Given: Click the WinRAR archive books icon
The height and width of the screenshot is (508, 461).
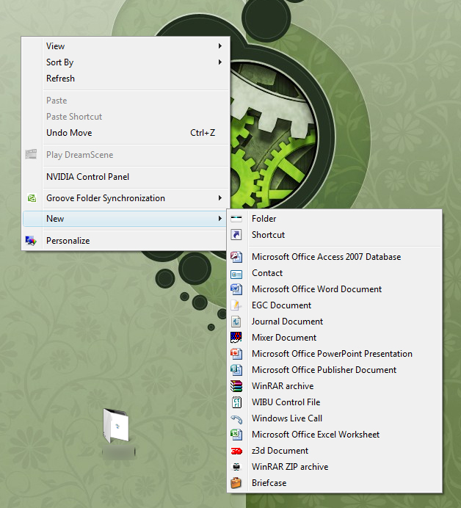Looking at the screenshot, I should coord(236,386).
